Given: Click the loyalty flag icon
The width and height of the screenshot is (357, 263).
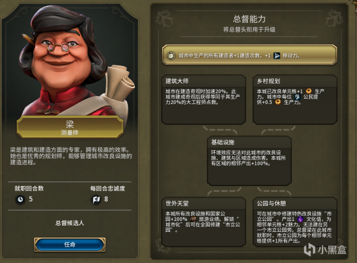Looking at the screenshot, I should tap(96, 200).
